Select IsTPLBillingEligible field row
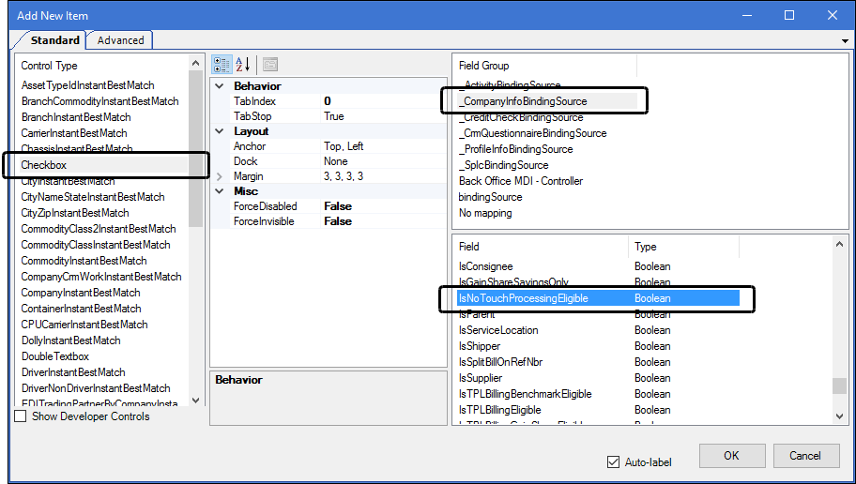Screen dimensions: 856x484 (x=598, y=410)
